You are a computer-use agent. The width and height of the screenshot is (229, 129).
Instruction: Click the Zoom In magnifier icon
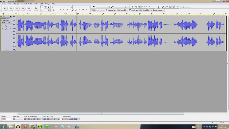tap(163, 7)
